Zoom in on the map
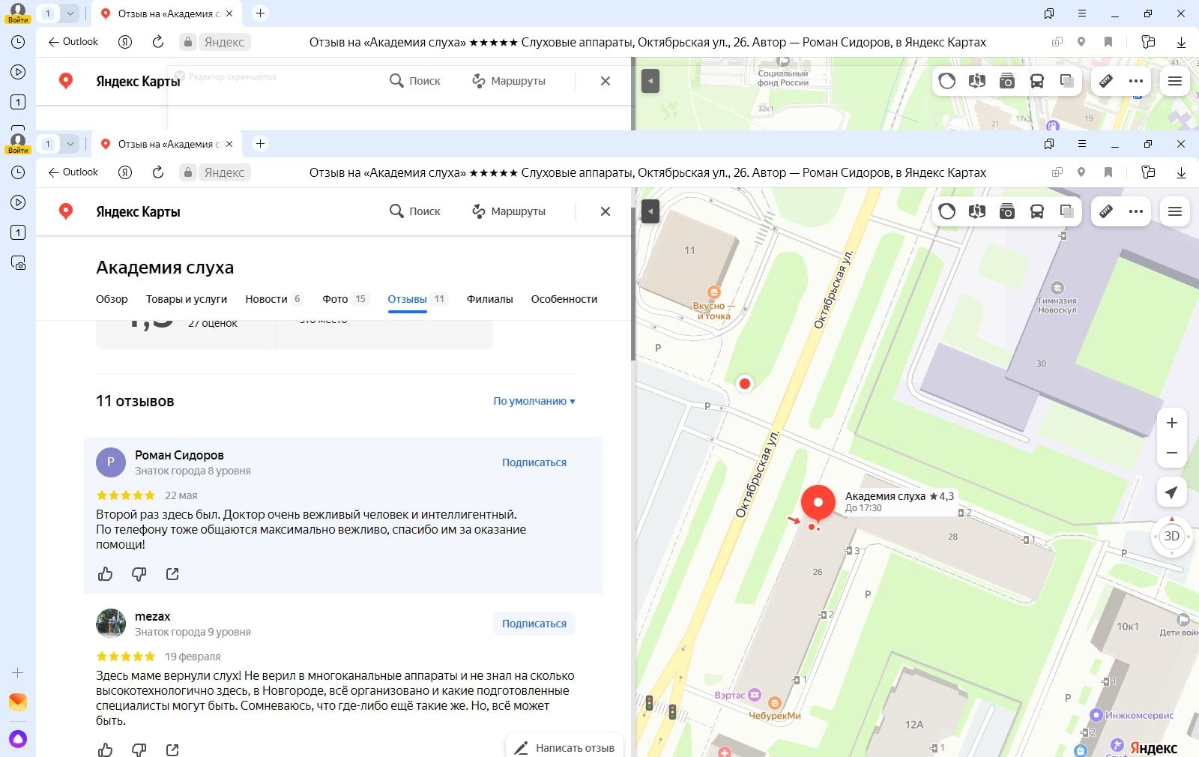The image size is (1199, 757). point(1171,423)
